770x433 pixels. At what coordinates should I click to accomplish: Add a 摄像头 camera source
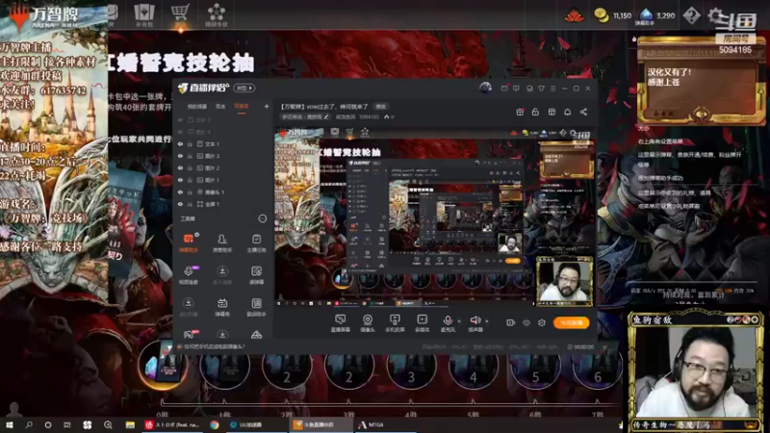click(x=367, y=323)
